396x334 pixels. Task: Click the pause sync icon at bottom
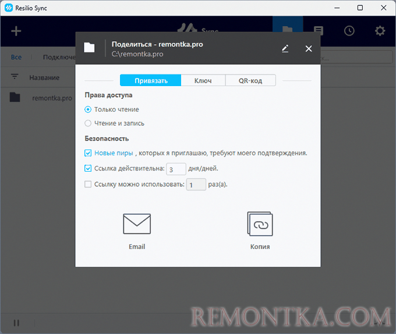point(16,323)
